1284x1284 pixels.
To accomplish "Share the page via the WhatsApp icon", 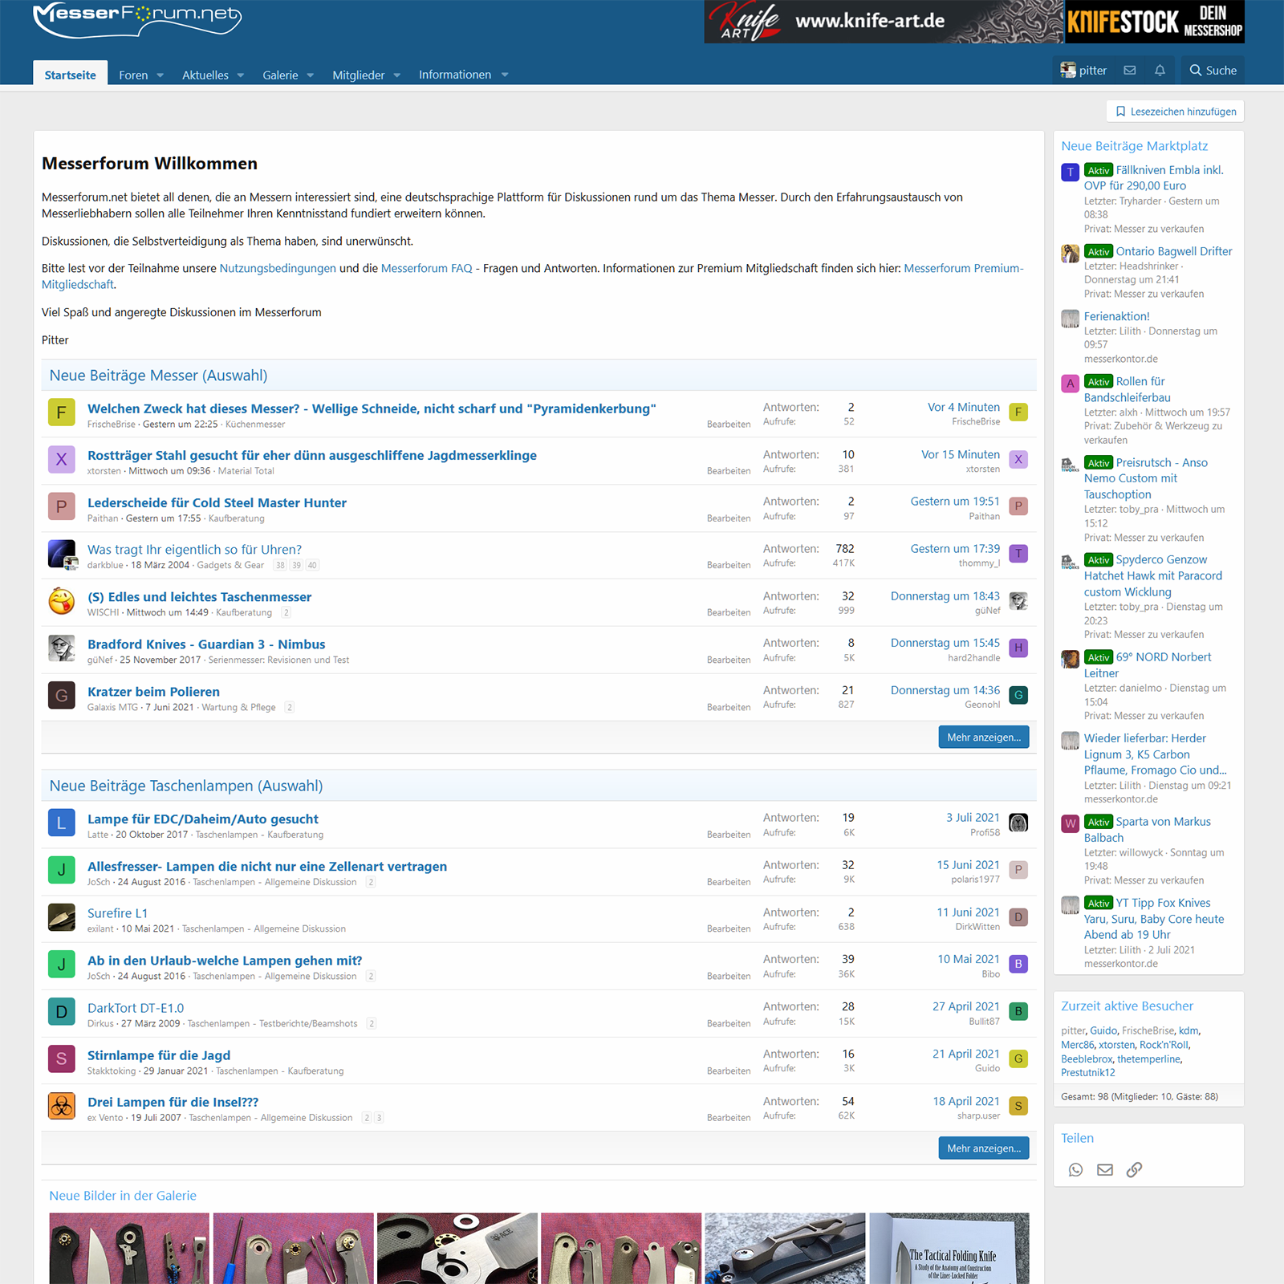I will [1075, 1170].
